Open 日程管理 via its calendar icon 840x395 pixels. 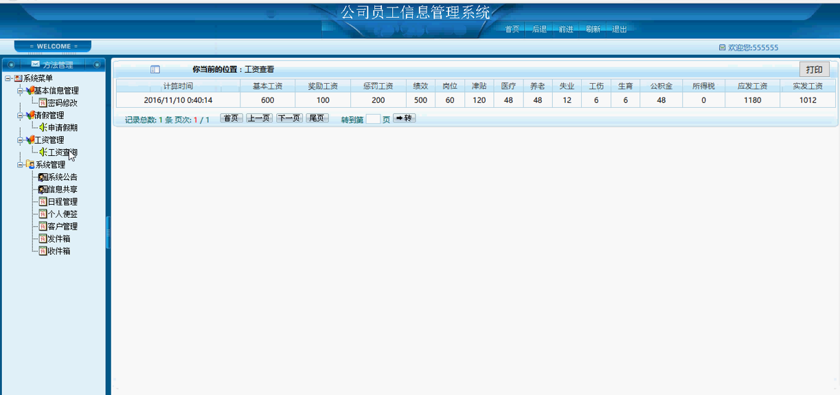(x=43, y=202)
